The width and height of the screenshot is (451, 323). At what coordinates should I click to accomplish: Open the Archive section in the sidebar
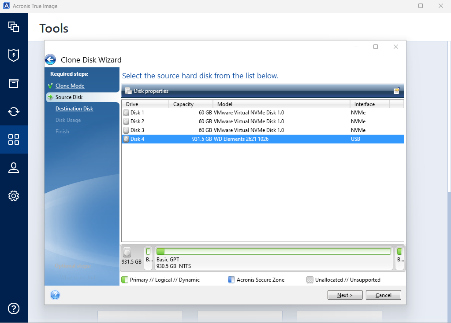coord(14,83)
